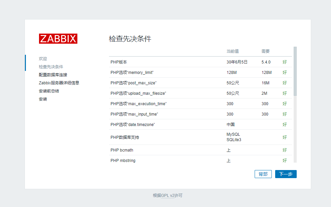Screen dimensions: 331x207
Task: Click the max_input_time row label
Action: [x=134, y=114]
